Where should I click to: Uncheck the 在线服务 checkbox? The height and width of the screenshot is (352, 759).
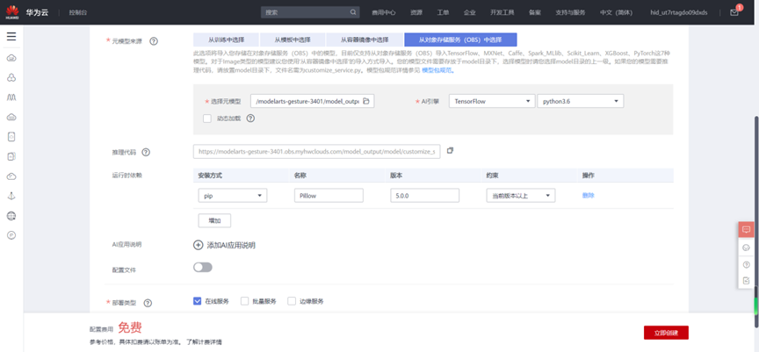tap(197, 301)
